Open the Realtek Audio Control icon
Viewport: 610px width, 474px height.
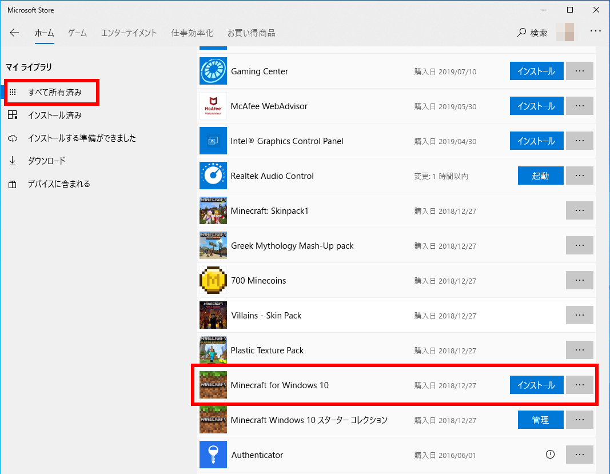coord(213,176)
